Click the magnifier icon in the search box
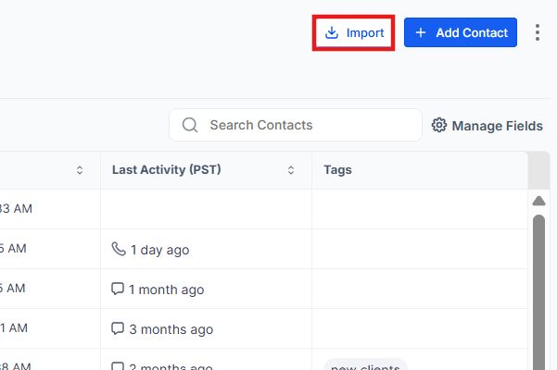Screen dimensions: 557x370 [x=190, y=125]
